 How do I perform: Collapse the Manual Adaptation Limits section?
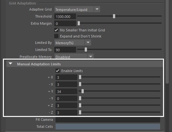point(10,64)
